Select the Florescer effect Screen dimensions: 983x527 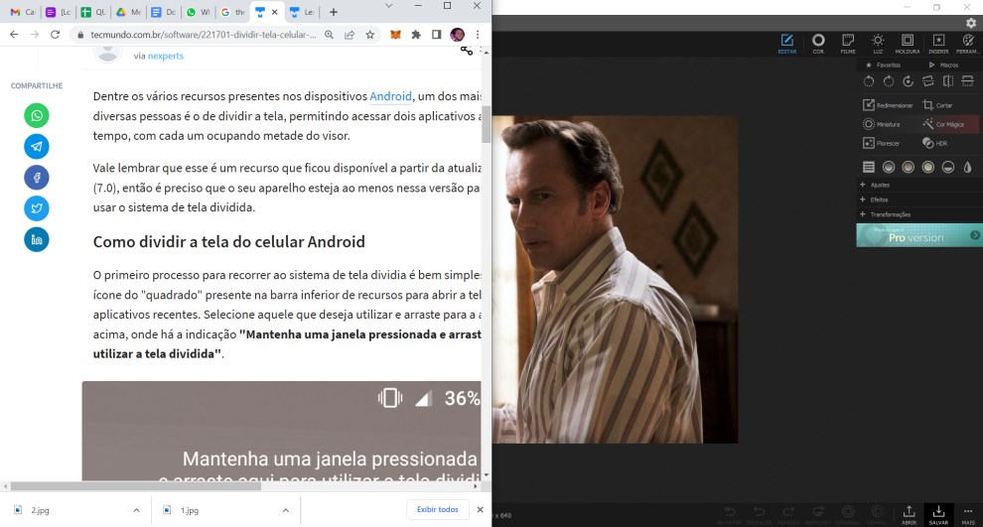[882, 144]
